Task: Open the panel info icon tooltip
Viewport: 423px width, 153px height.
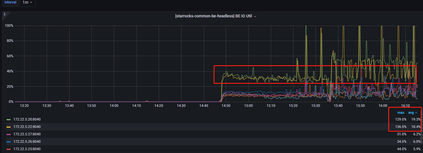Action: point(5,14)
